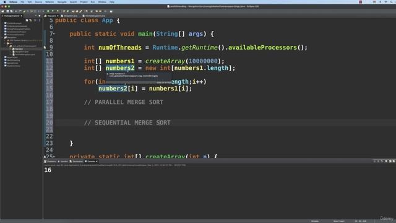Open the Search menu
This screenshot has height=223, width=396.
tap(73, 2)
